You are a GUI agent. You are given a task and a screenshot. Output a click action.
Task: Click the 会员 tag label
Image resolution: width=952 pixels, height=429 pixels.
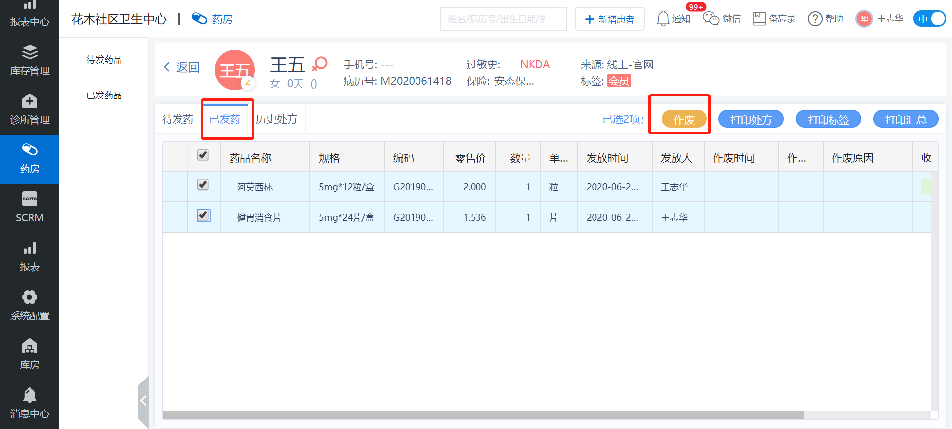click(x=619, y=81)
